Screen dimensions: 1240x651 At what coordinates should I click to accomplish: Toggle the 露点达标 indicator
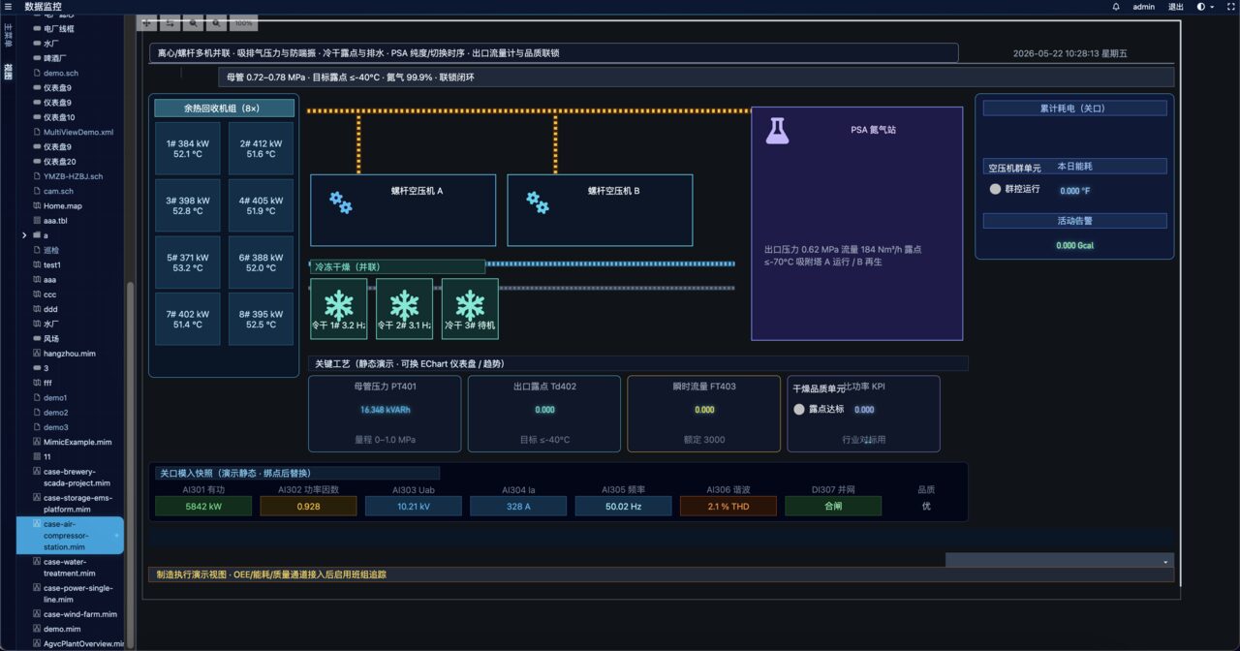click(799, 409)
